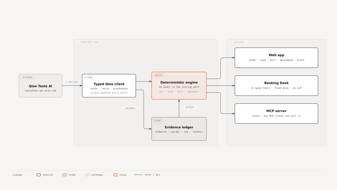Viewport: 337px width, 190px height.
Task: Click the STORE legend icon
Action: pos(64,175)
